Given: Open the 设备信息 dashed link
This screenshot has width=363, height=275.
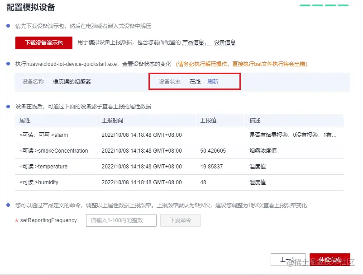Looking at the screenshot, I should pos(224,42).
